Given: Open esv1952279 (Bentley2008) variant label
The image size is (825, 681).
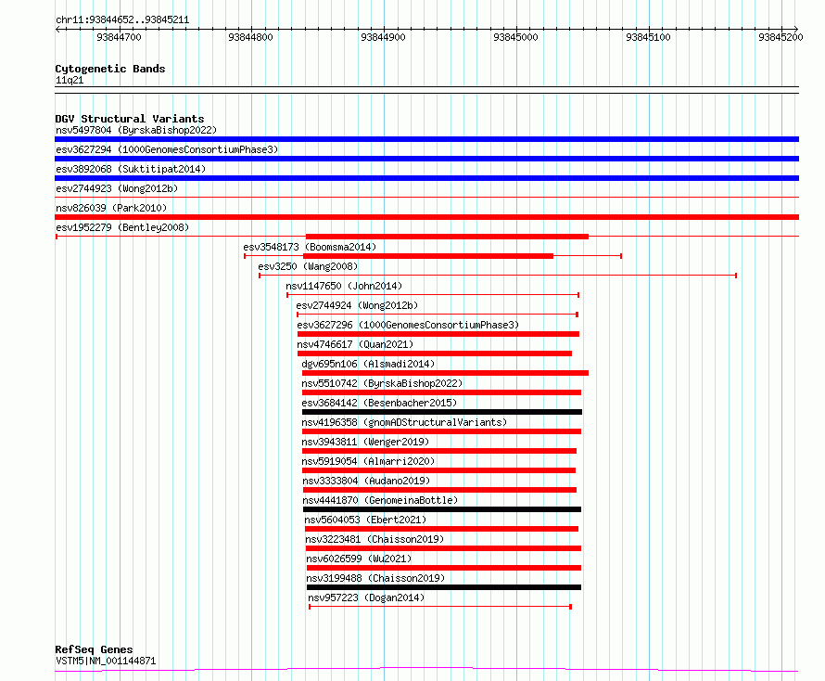Looking at the screenshot, I should pos(122,227).
